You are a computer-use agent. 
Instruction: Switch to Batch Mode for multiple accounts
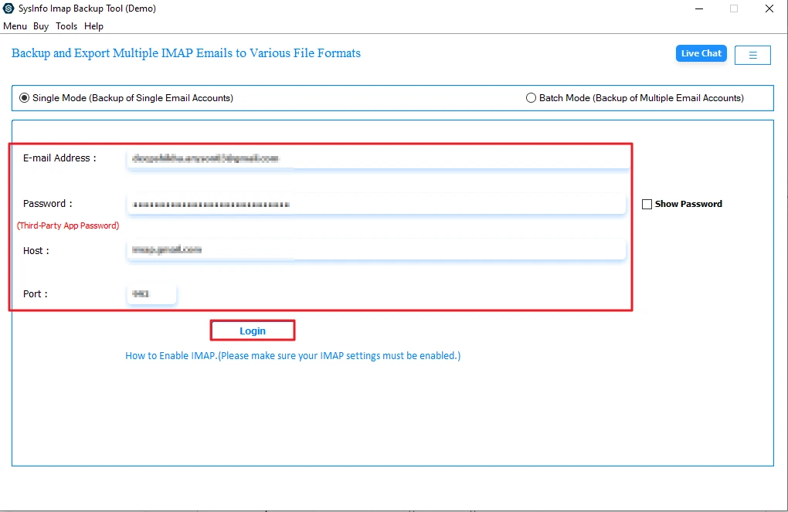coord(531,97)
